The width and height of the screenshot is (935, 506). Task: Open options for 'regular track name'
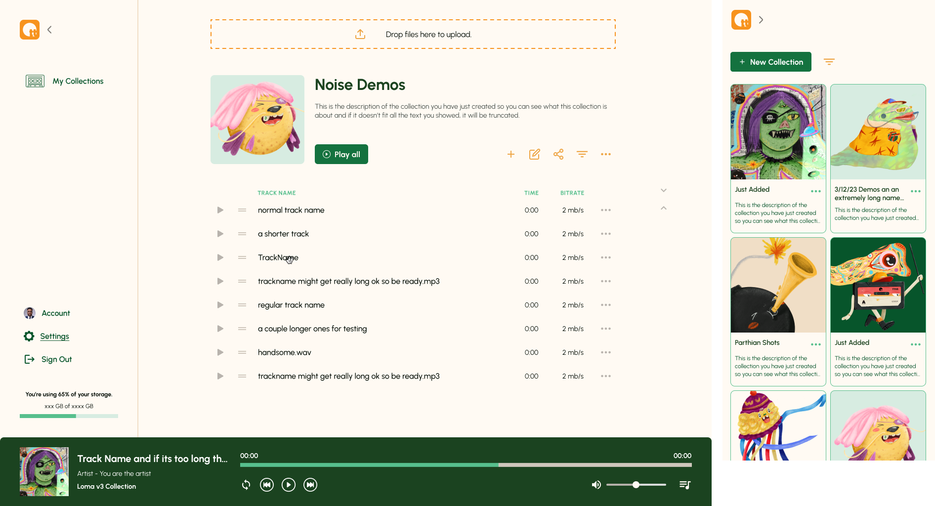[x=606, y=305]
